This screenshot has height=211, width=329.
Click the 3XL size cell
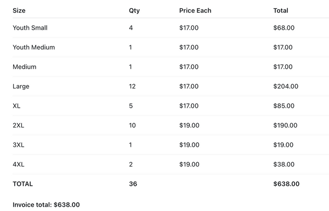[18, 145]
